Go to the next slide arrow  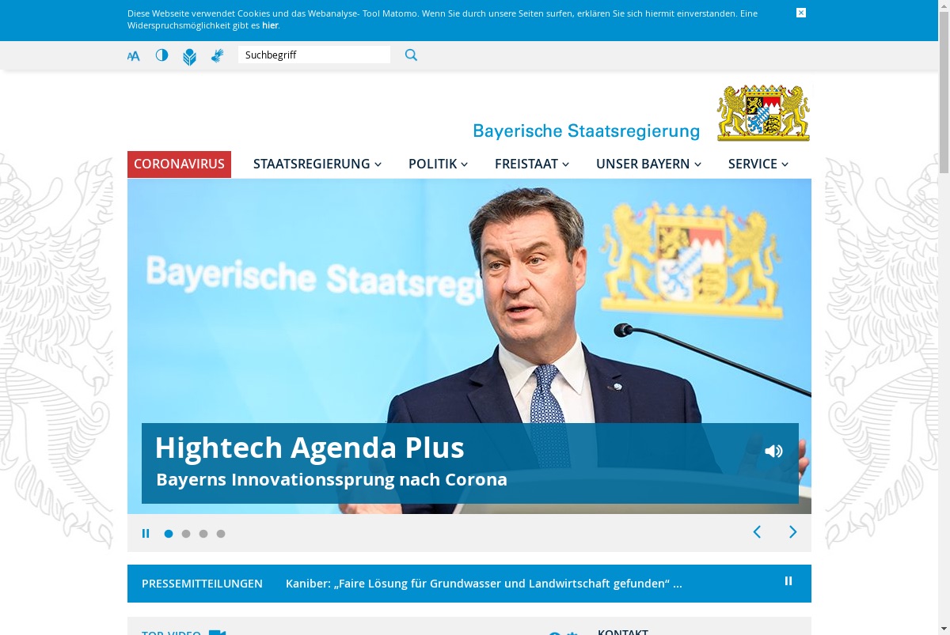click(792, 532)
